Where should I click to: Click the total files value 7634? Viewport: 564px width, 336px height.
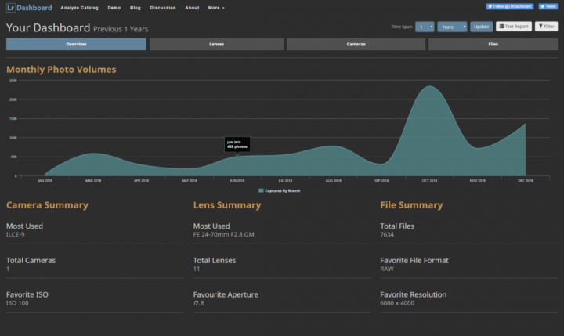387,234
